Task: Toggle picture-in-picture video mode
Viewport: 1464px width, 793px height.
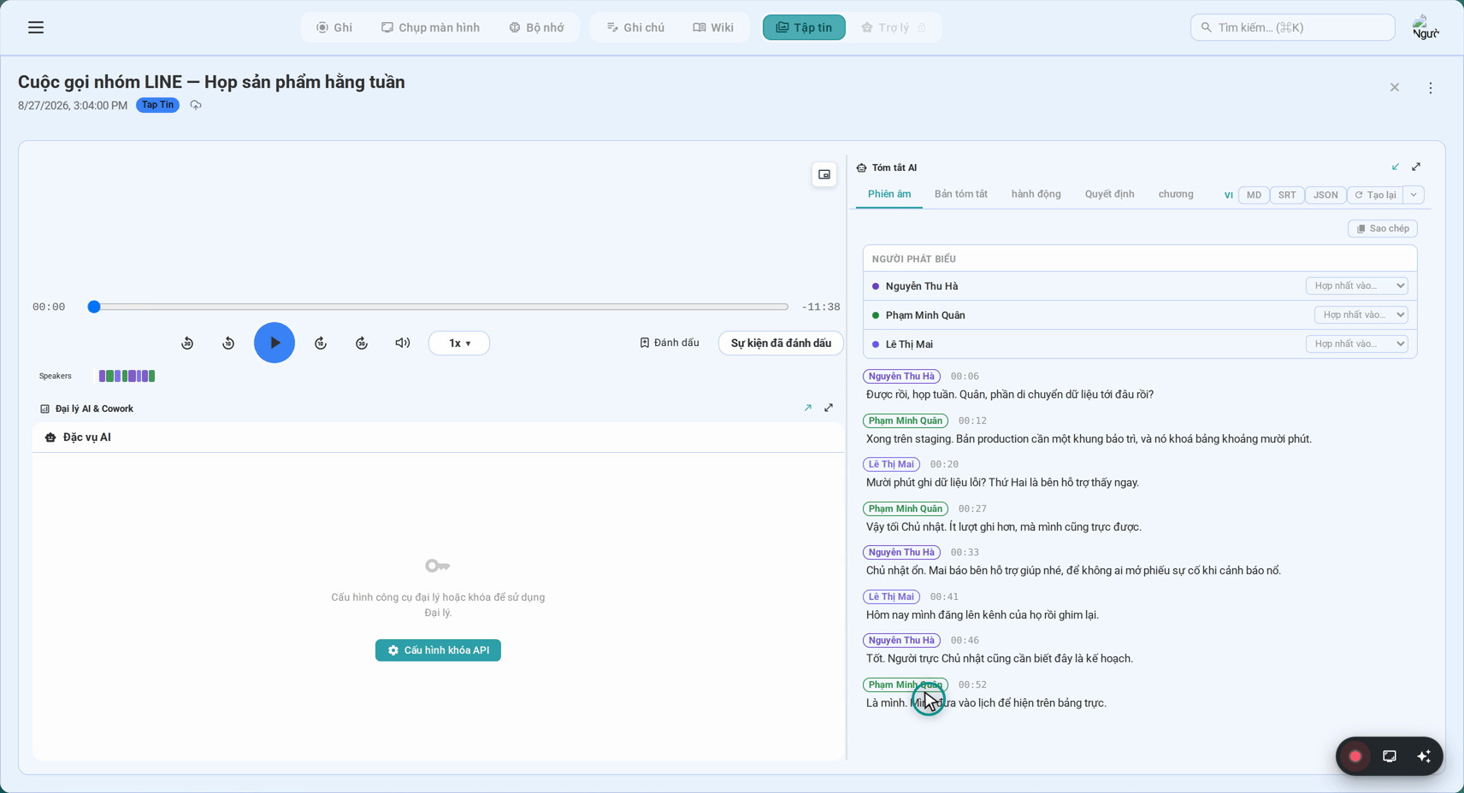Action: 824,174
